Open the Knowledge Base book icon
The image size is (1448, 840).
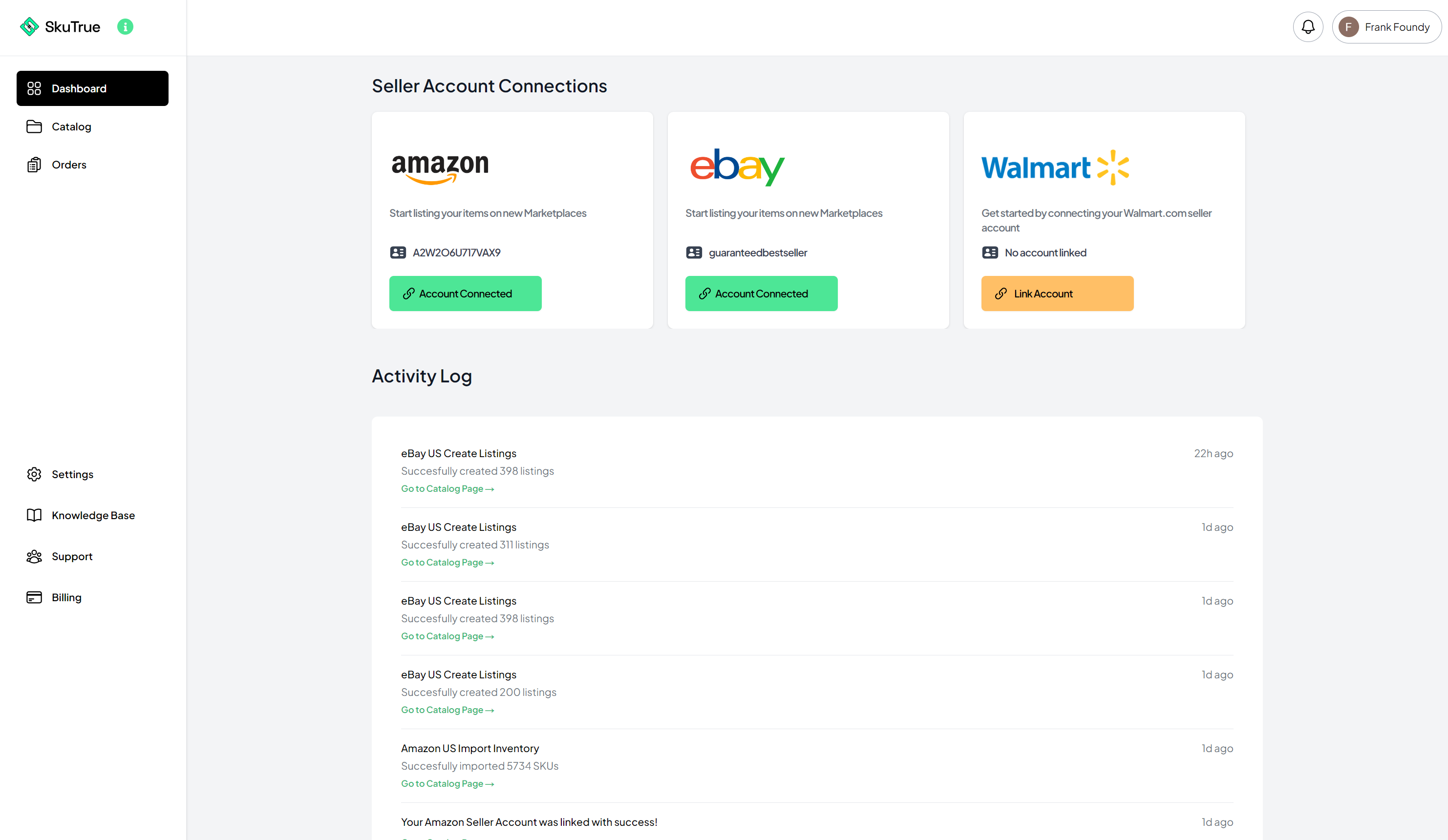pos(34,515)
